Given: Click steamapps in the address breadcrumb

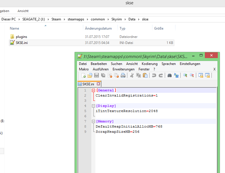Looking at the screenshot, I should (76, 19).
